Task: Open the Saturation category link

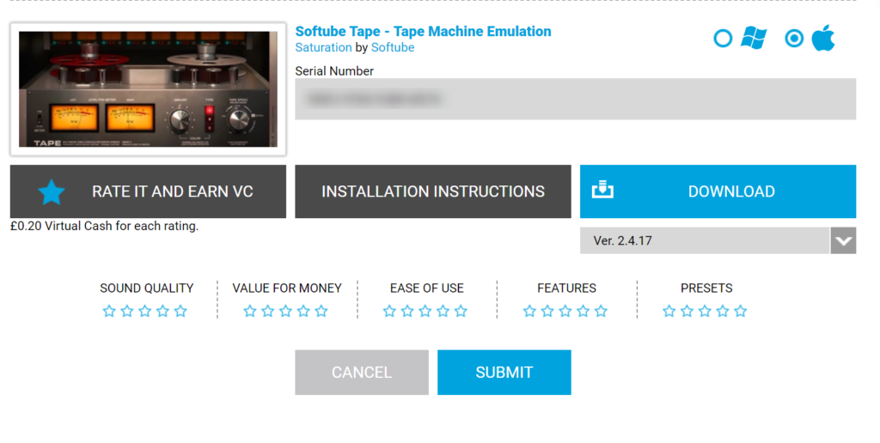Action: [x=323, y=48]
